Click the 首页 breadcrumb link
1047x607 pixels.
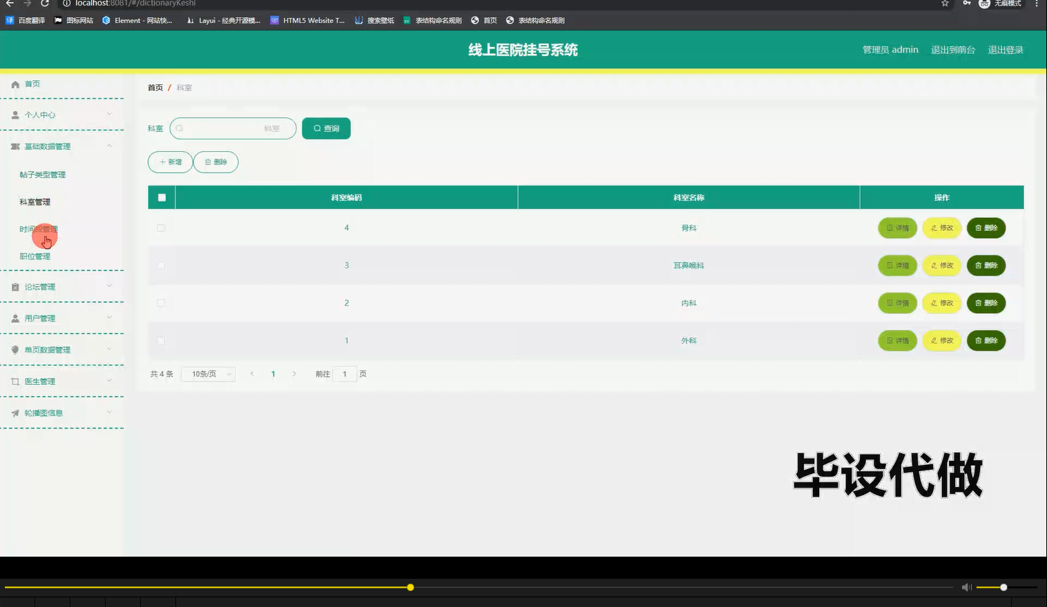[x=155, y=88]
